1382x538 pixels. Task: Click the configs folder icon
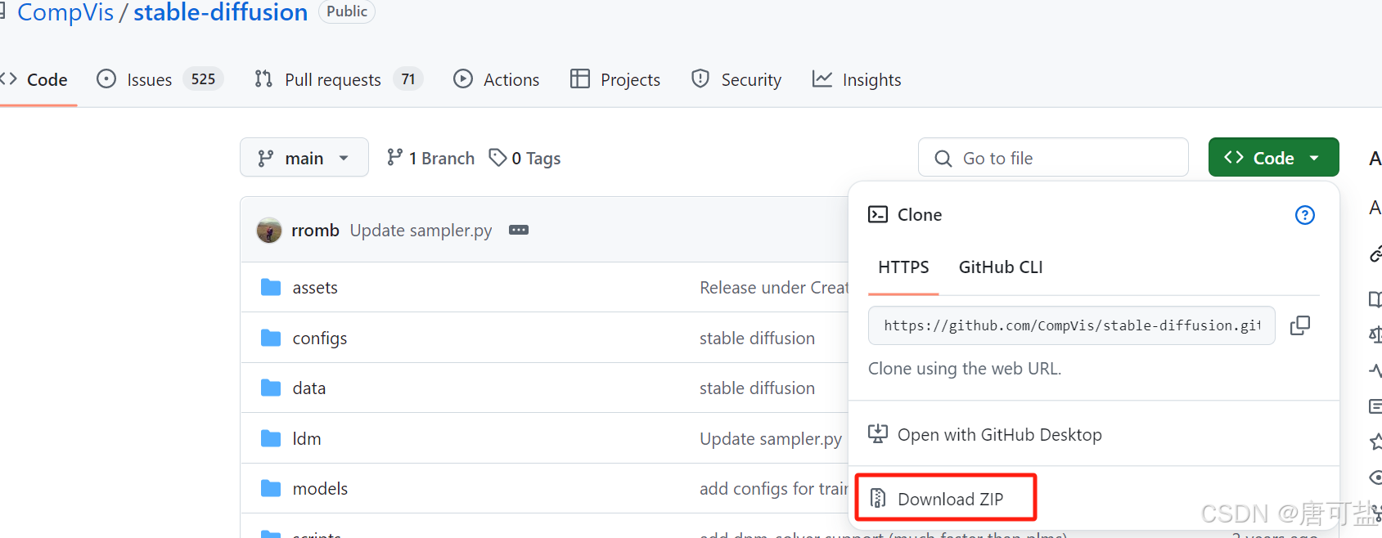(271, 338)
